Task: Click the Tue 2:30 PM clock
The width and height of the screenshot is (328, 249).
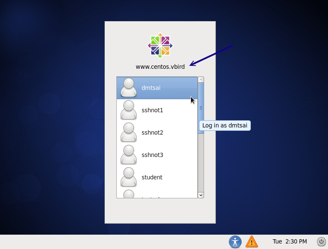Action: (x=290, y=242)
